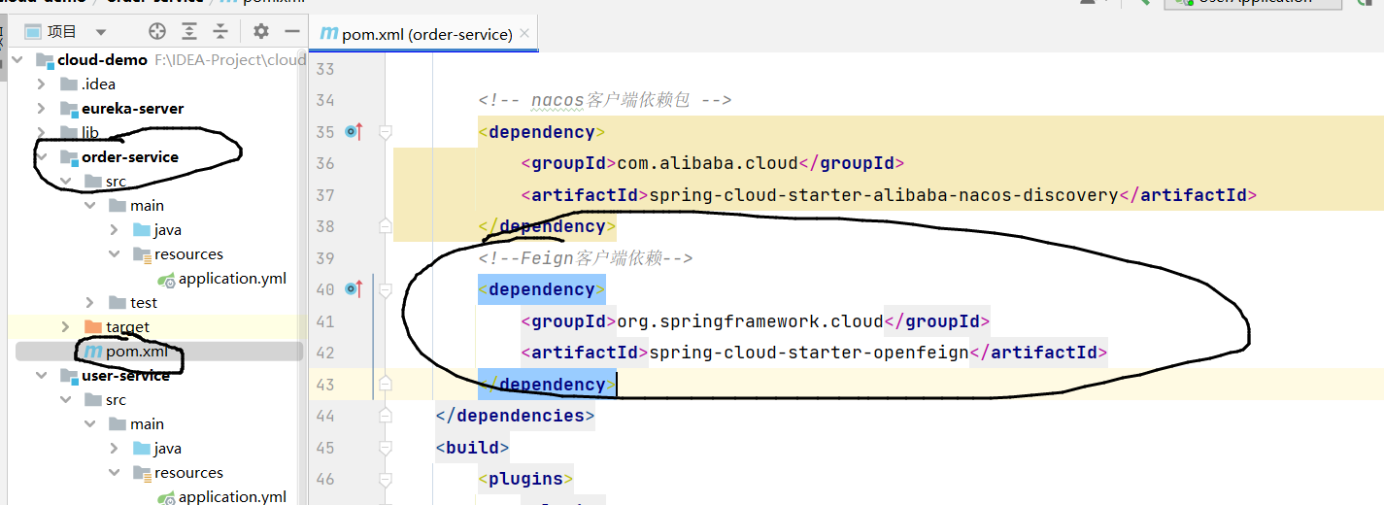Expand the test folder arrow

click(x=90, y=303)
